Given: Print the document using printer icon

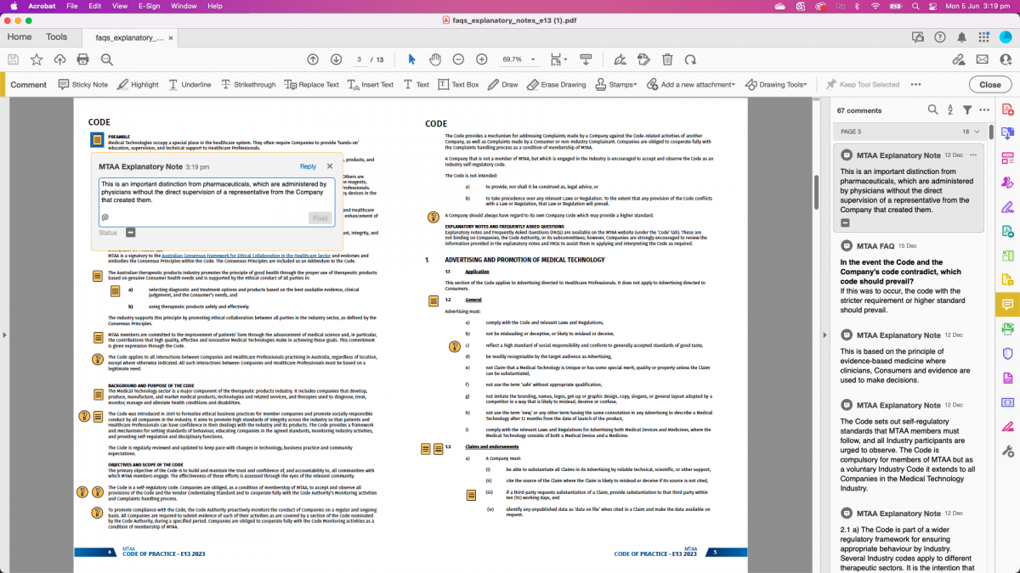Looking at the screenshot, I should click(x=82, y=59).
